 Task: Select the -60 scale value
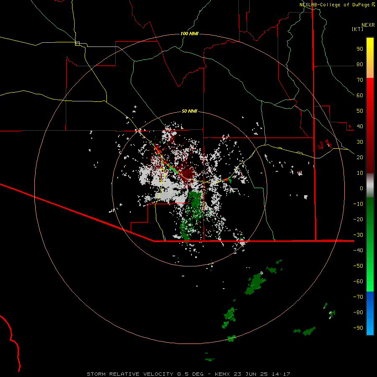tap(358, 281)
